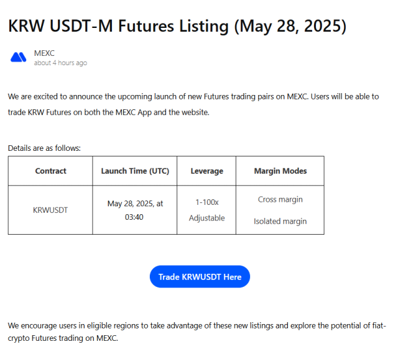Click the 1-100x Adjustable leverage cell

[206, 210]
